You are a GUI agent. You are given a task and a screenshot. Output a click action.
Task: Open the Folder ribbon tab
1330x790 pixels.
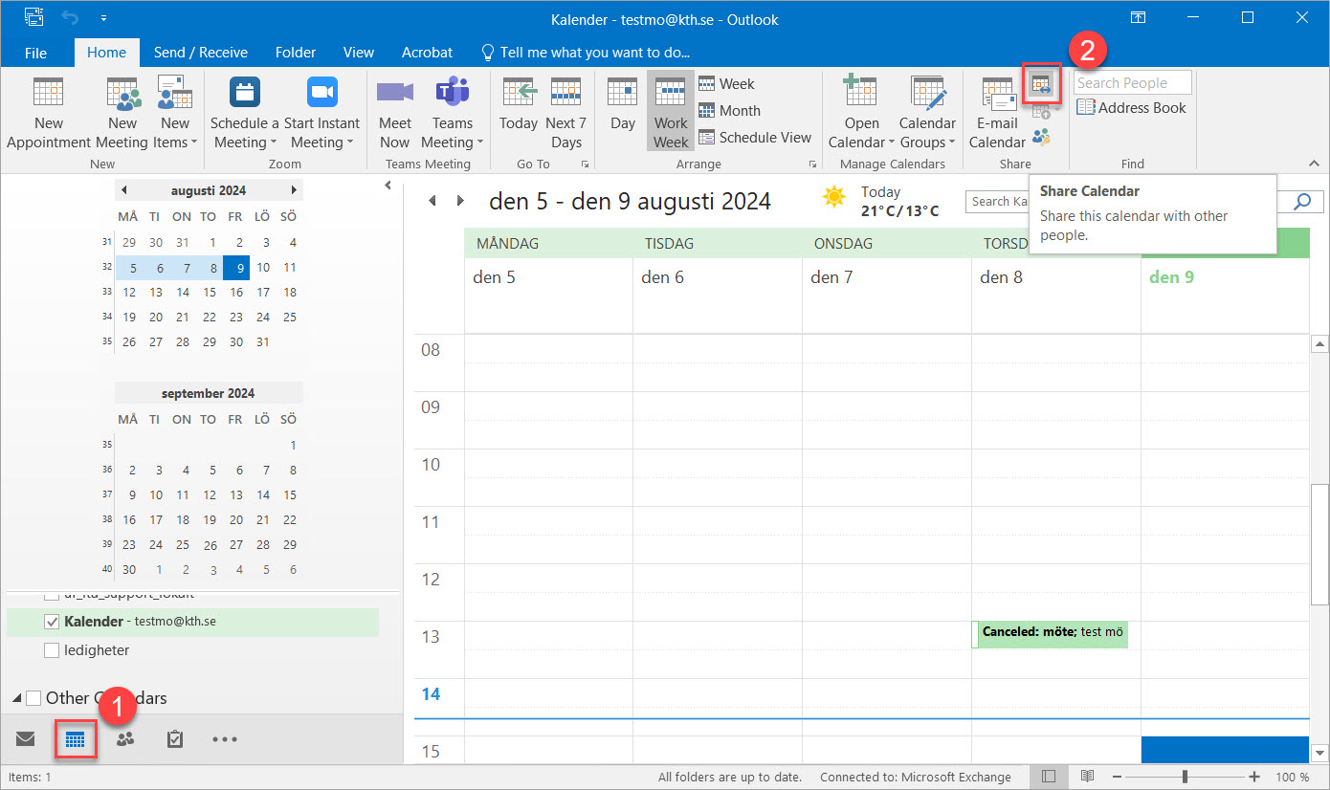coord(296,53)
